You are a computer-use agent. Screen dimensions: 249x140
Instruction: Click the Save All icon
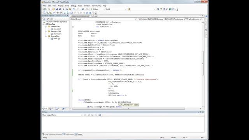click(60, 9)
